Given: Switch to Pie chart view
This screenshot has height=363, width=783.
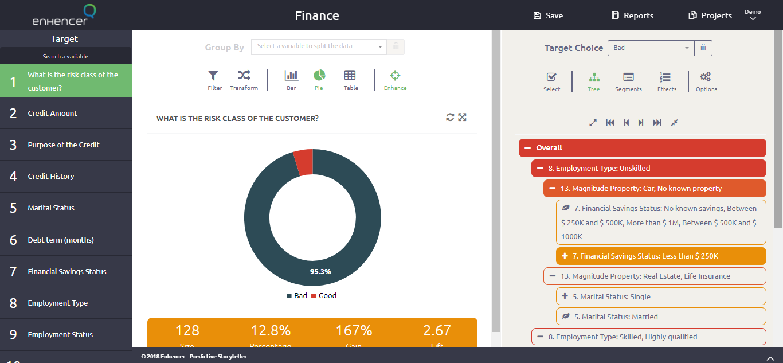Looking at the screenshot, I should [319, 80].
